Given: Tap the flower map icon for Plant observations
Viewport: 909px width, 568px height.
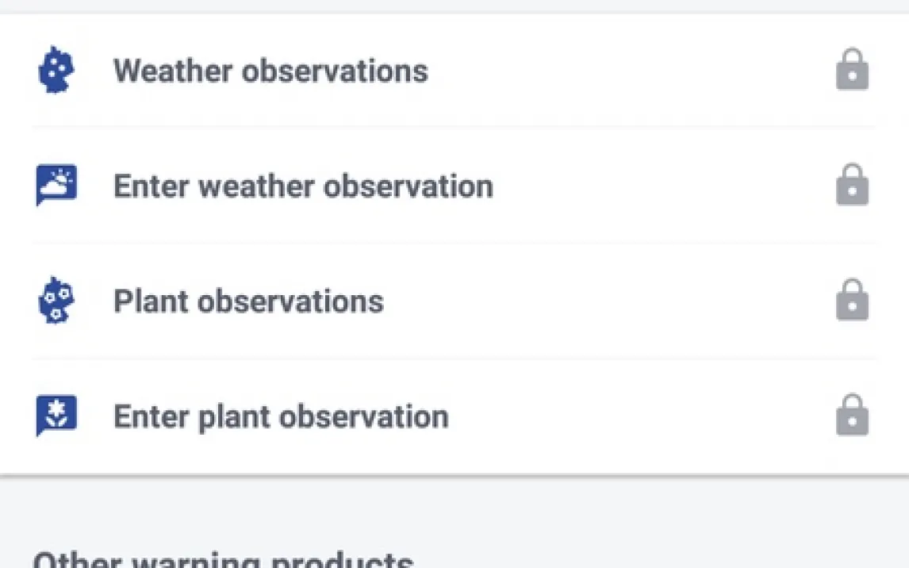Looking at the screenshot, I should [56, 301].
